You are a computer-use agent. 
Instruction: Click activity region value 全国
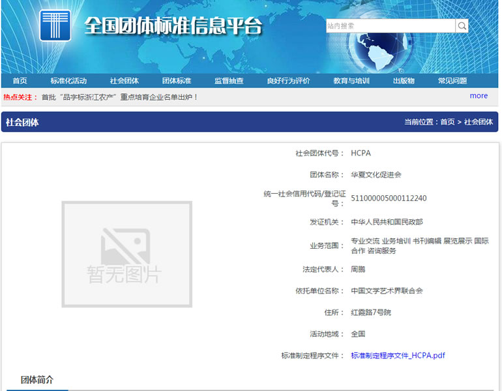point(358,334)
